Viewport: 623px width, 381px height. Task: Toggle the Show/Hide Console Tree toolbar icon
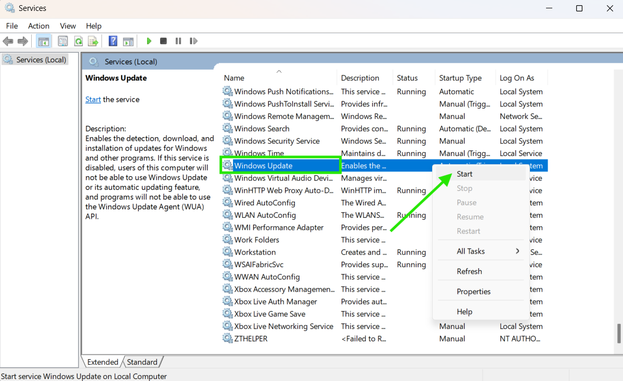point(43,41)
